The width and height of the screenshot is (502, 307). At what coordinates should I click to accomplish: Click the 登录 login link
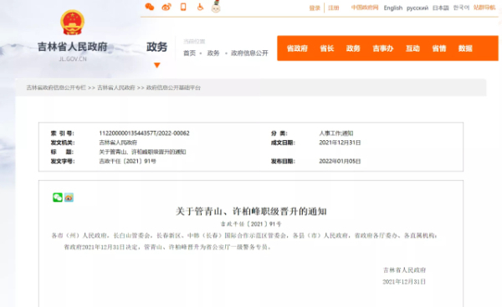click(x=315, y=8)
